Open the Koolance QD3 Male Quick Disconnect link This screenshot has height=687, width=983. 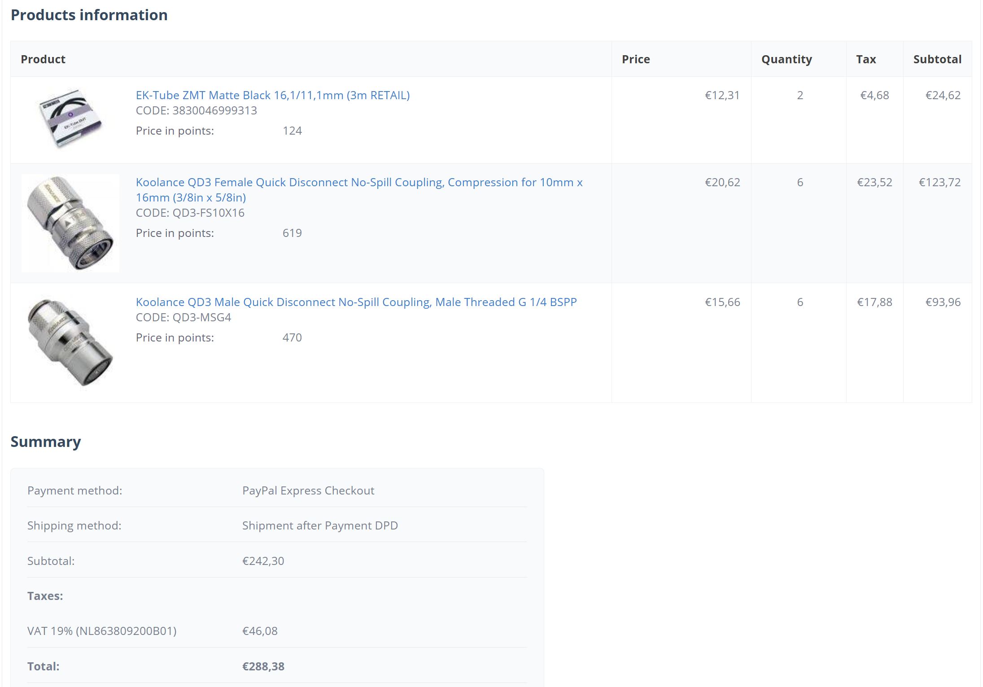point(356,302)
